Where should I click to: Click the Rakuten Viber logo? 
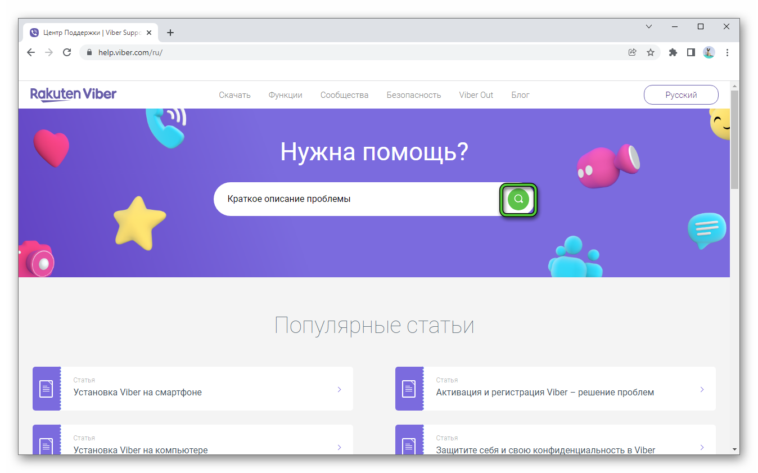point(73,94)
